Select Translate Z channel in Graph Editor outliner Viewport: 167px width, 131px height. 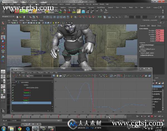[27, 95]
